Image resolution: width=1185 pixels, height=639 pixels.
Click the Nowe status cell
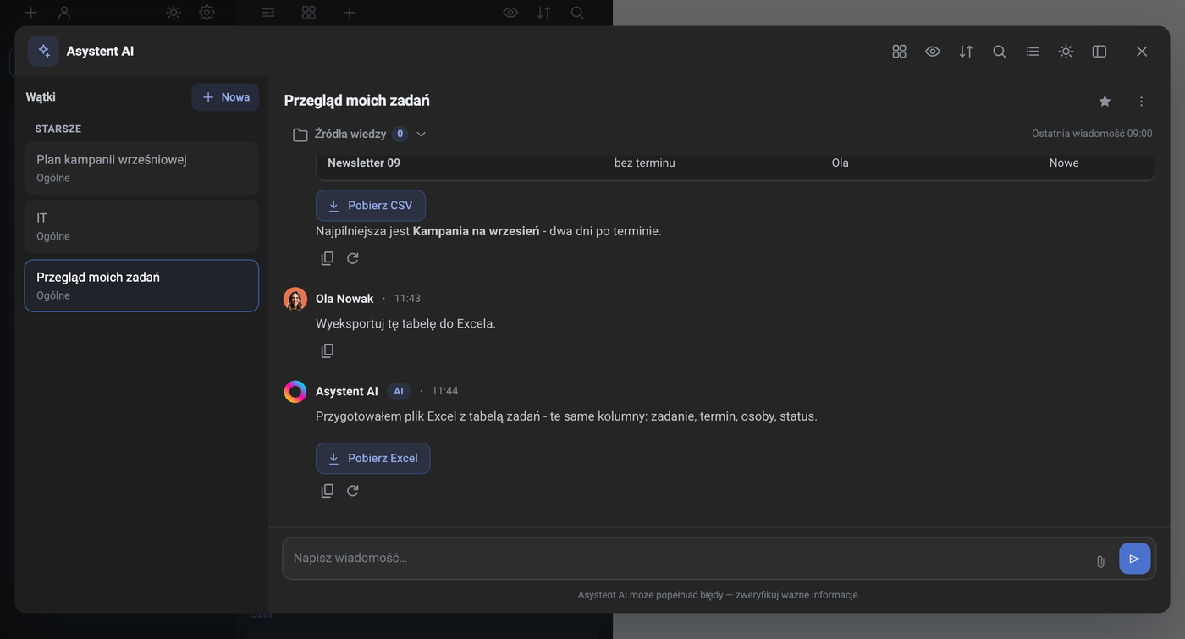(x=1064, y=163)
